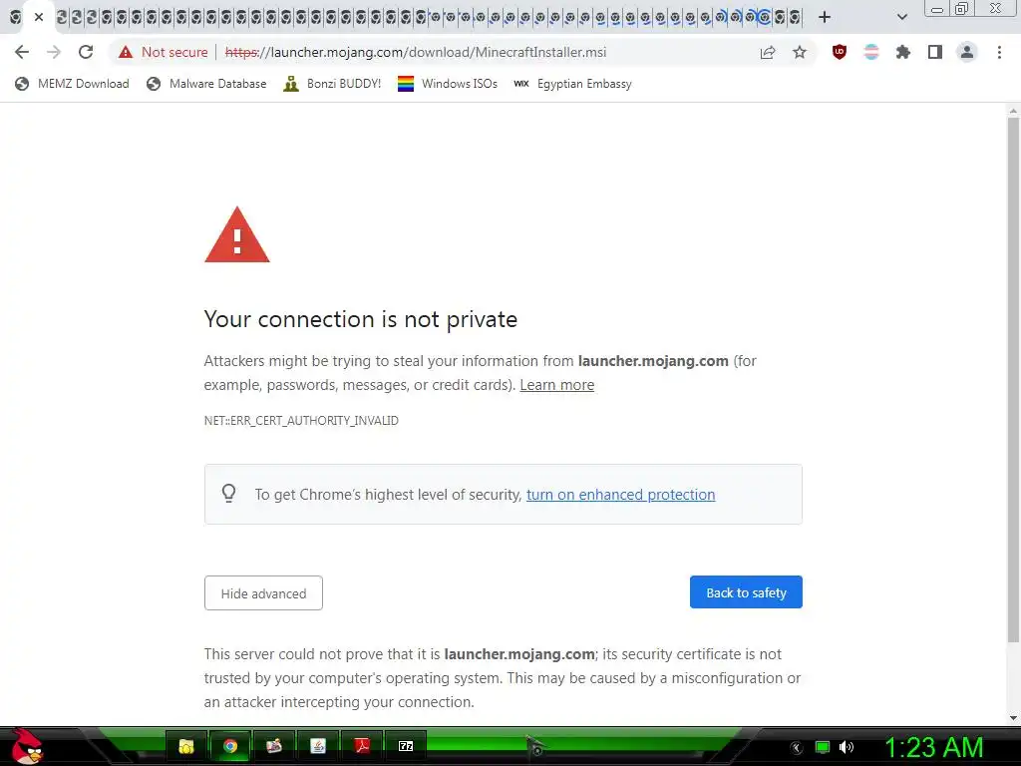Open the Egyptian Embassy bookmark
The image size is (1021, 766).
[x=572, y=84]
